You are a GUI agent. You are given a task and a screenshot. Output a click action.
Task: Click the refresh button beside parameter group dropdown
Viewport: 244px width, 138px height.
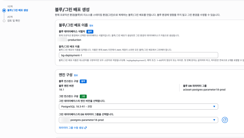pyautogui.click(x=225, y=120)
